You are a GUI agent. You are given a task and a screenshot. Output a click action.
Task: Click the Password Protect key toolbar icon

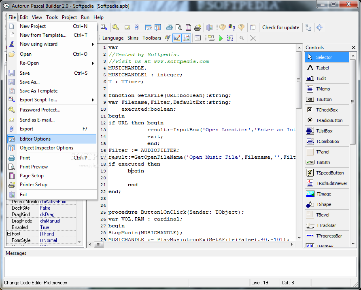coord(116,27)
